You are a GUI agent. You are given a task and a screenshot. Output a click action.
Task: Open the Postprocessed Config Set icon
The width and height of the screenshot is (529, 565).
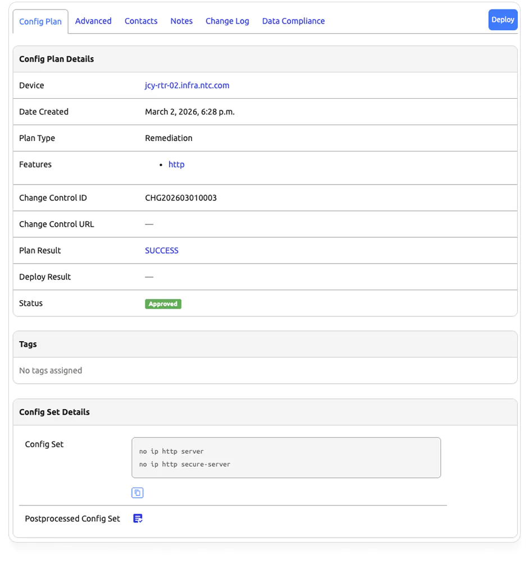[x=138, y=518]
